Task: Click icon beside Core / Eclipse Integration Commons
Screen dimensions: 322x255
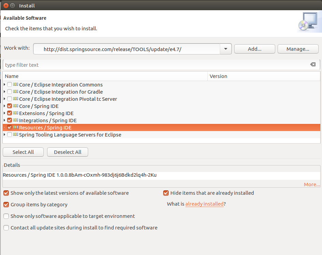Action: (16, 85)
